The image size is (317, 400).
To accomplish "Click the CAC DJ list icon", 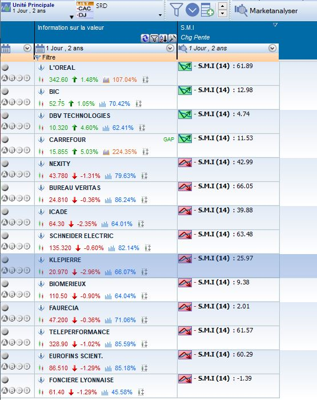I will click(x=85, y=10).
